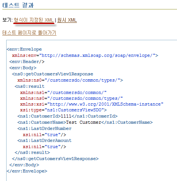Viewport: 177px width, 181px height.
Task: Click the closing </ns0:getCustomersView1Response> tag
Action: coord(55,159)
